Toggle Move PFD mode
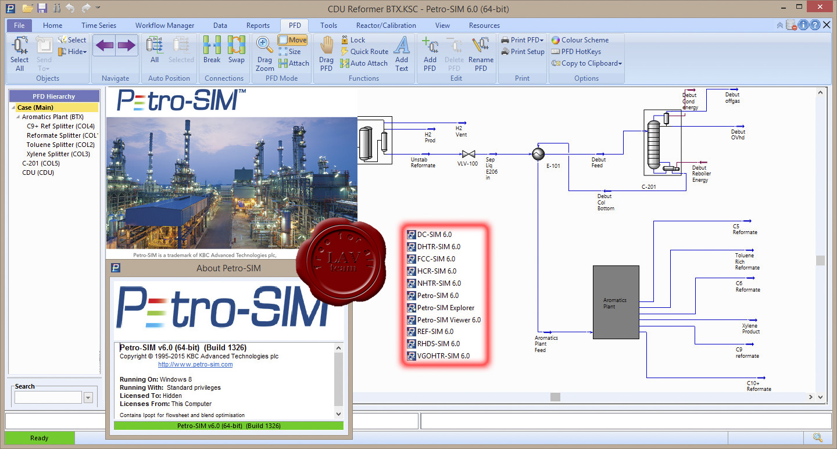This screenshot has width=837, height=449. tap(292, 40)
